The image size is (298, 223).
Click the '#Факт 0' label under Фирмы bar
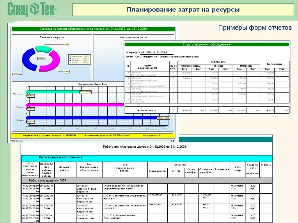[x=31, y=122]
